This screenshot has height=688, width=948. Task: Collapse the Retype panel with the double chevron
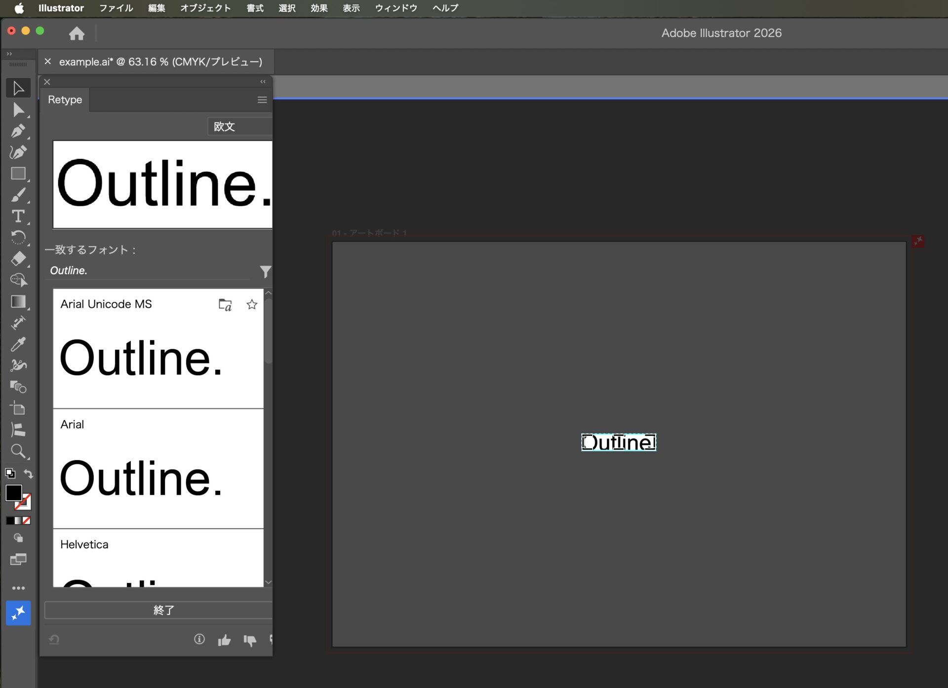tap(262, 81)
